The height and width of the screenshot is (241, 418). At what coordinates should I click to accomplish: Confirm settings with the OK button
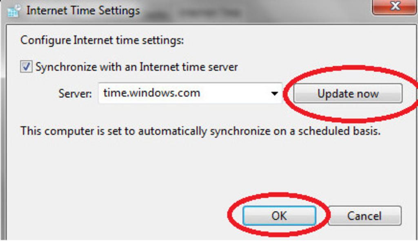(x=279, y=215)
